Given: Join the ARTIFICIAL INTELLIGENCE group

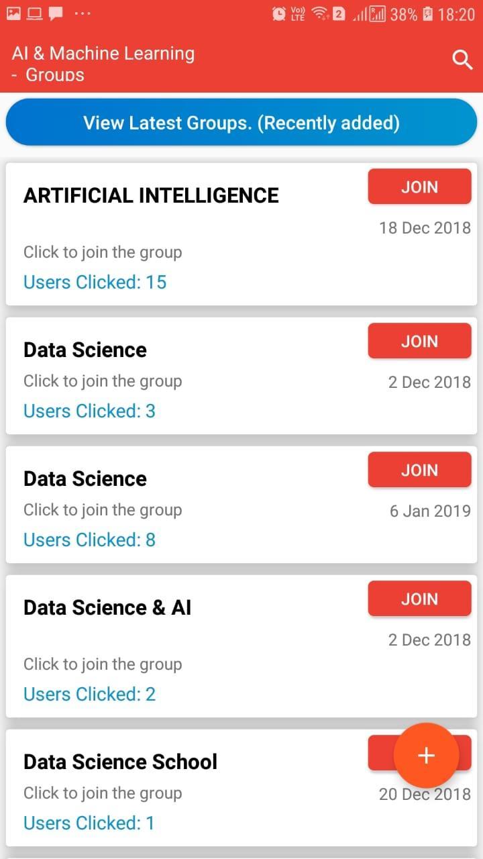Looking at the screenshot, I should 419,187.
